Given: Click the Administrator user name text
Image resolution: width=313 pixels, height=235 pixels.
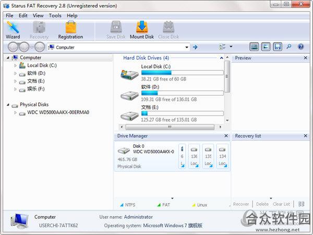Looking at the screenshot, I should click(x=138, y=217).
